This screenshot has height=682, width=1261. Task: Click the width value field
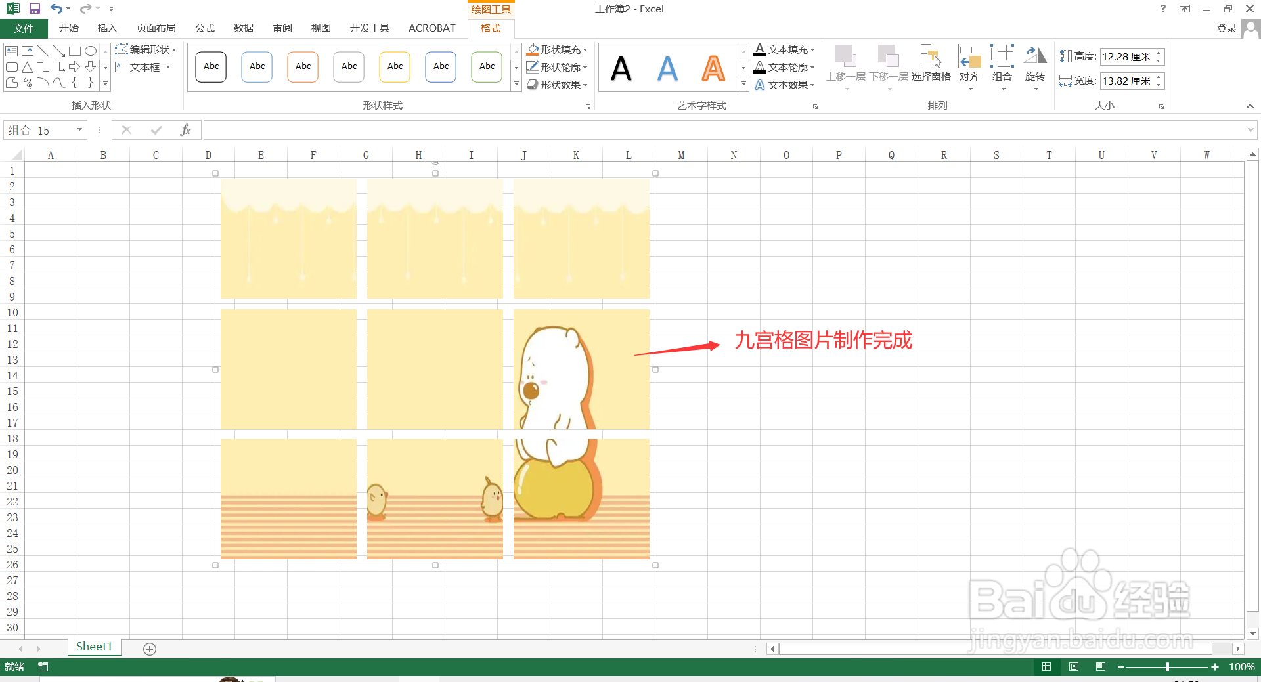coord(1127,81)
